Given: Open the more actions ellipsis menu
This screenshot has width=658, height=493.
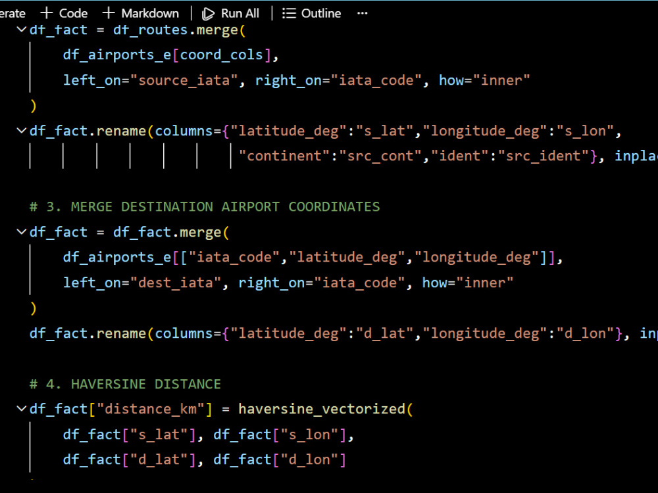Looking at the screenshot, I should point(362,13).
